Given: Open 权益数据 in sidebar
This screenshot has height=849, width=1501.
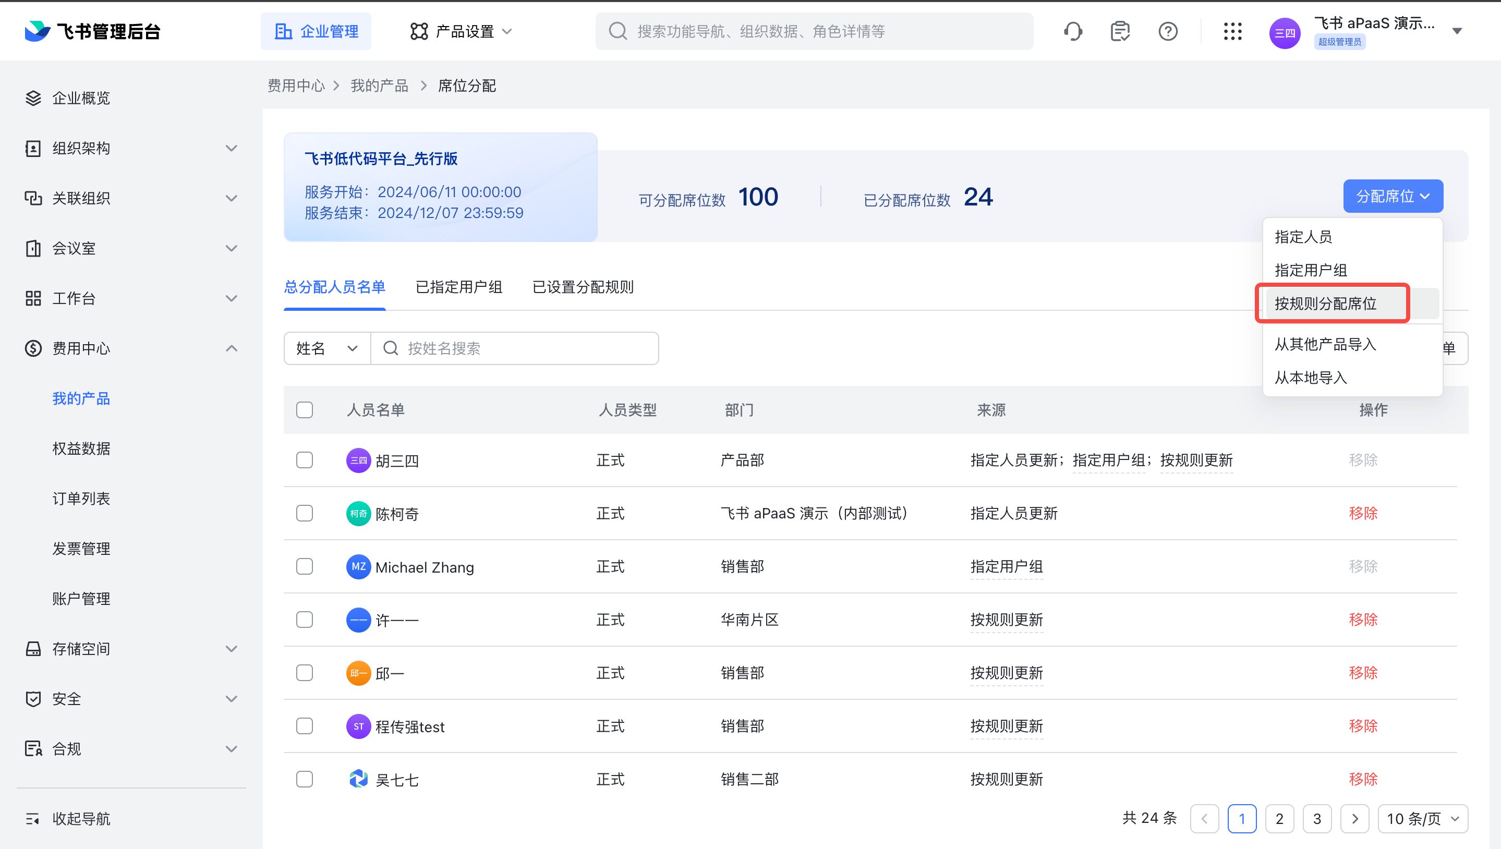Looking at the screenshot, I should 81,448.
